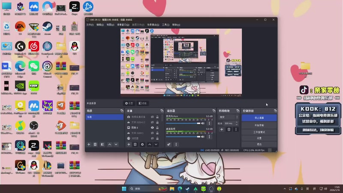Open File Explorer from the taskbar
Screen dimensions: 343x193
172,189
